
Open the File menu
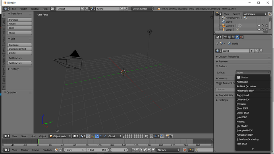coord(14,9)
